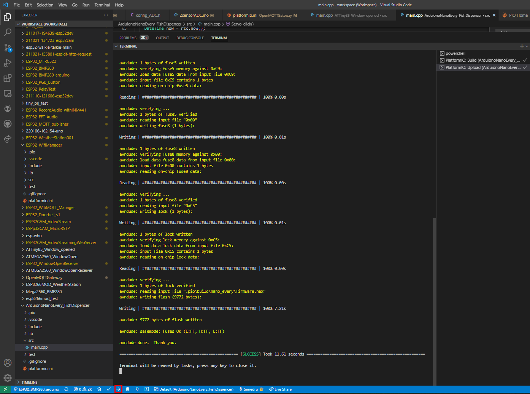Collapse the ESP32_WifiManager folder
This screenshot has width=530, height=394.
tap(64, 145)
